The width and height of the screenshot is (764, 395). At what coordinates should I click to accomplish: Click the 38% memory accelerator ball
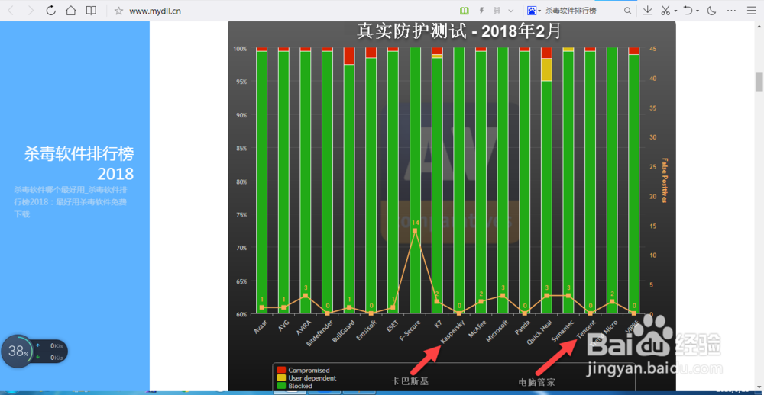pos(18,351)
